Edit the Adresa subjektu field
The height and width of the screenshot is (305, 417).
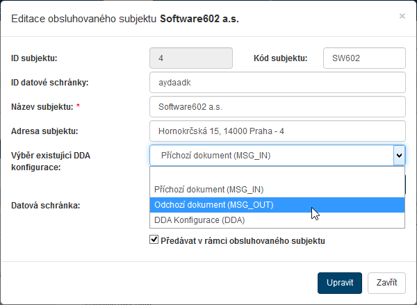[x=277, y=131]
